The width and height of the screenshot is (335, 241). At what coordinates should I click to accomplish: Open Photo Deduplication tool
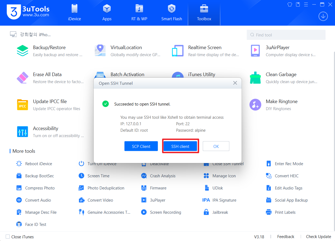click(101, 188)
